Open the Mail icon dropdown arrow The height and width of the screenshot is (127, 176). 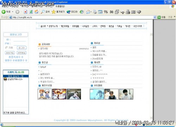click(91, 12)
